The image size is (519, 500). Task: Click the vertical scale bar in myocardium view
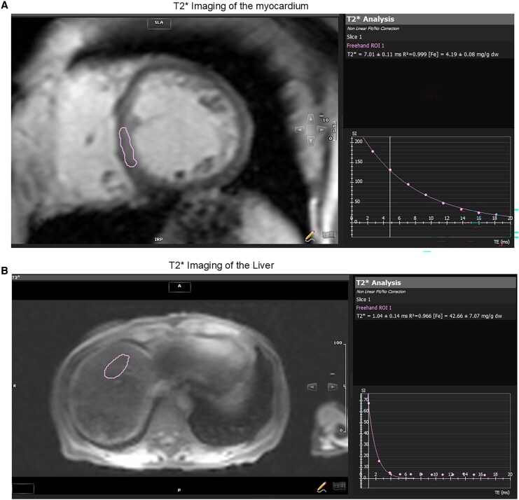(x=335, y=130)
